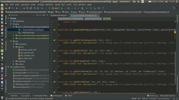Viewport: 179px width, 100px height.
Task: Click the Undo toolbar icon
Action: [17, 8]
